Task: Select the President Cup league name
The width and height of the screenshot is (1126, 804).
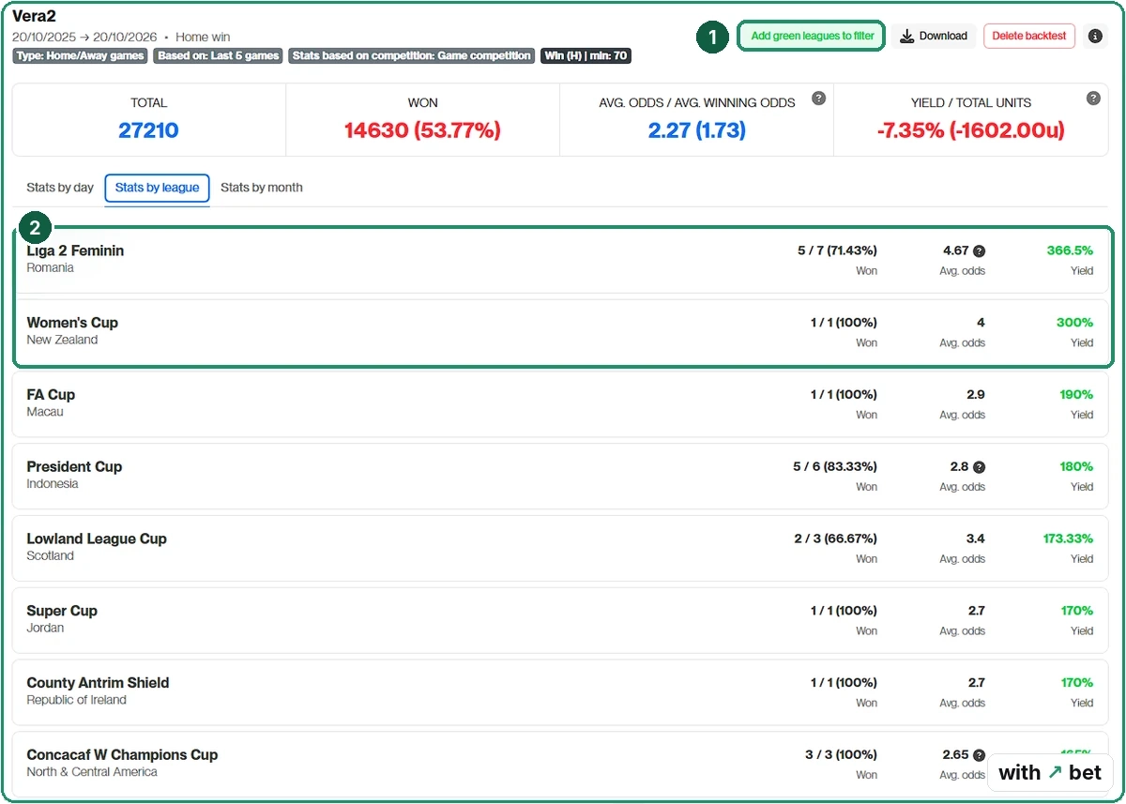Action: click(74, 467)
